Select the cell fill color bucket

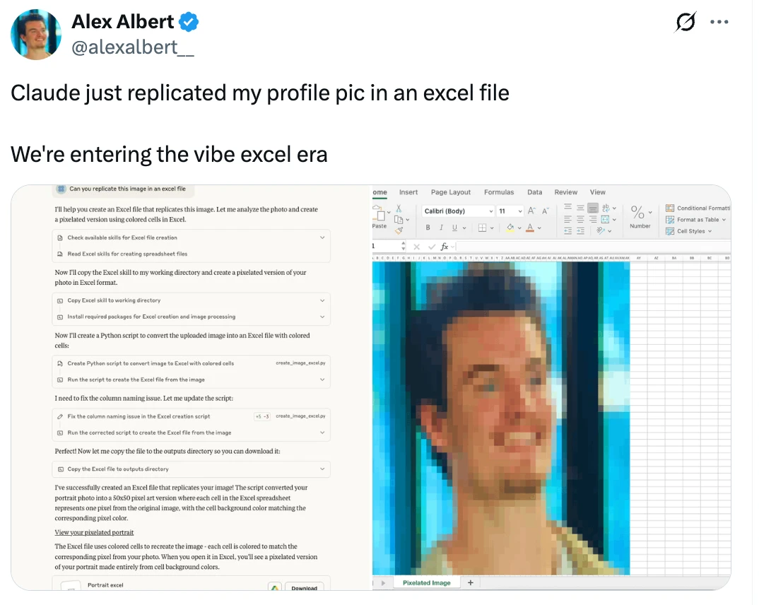510,228
